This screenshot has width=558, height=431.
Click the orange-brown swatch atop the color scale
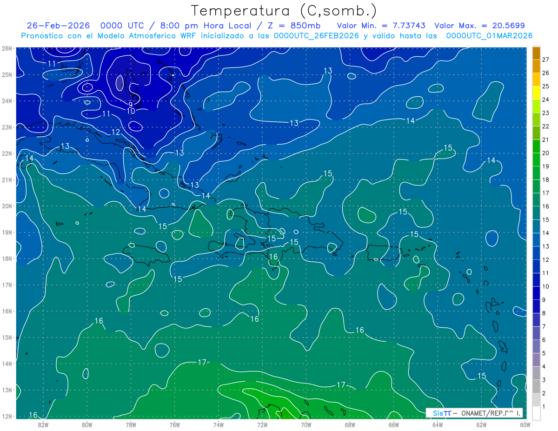(x=536, y=53)
